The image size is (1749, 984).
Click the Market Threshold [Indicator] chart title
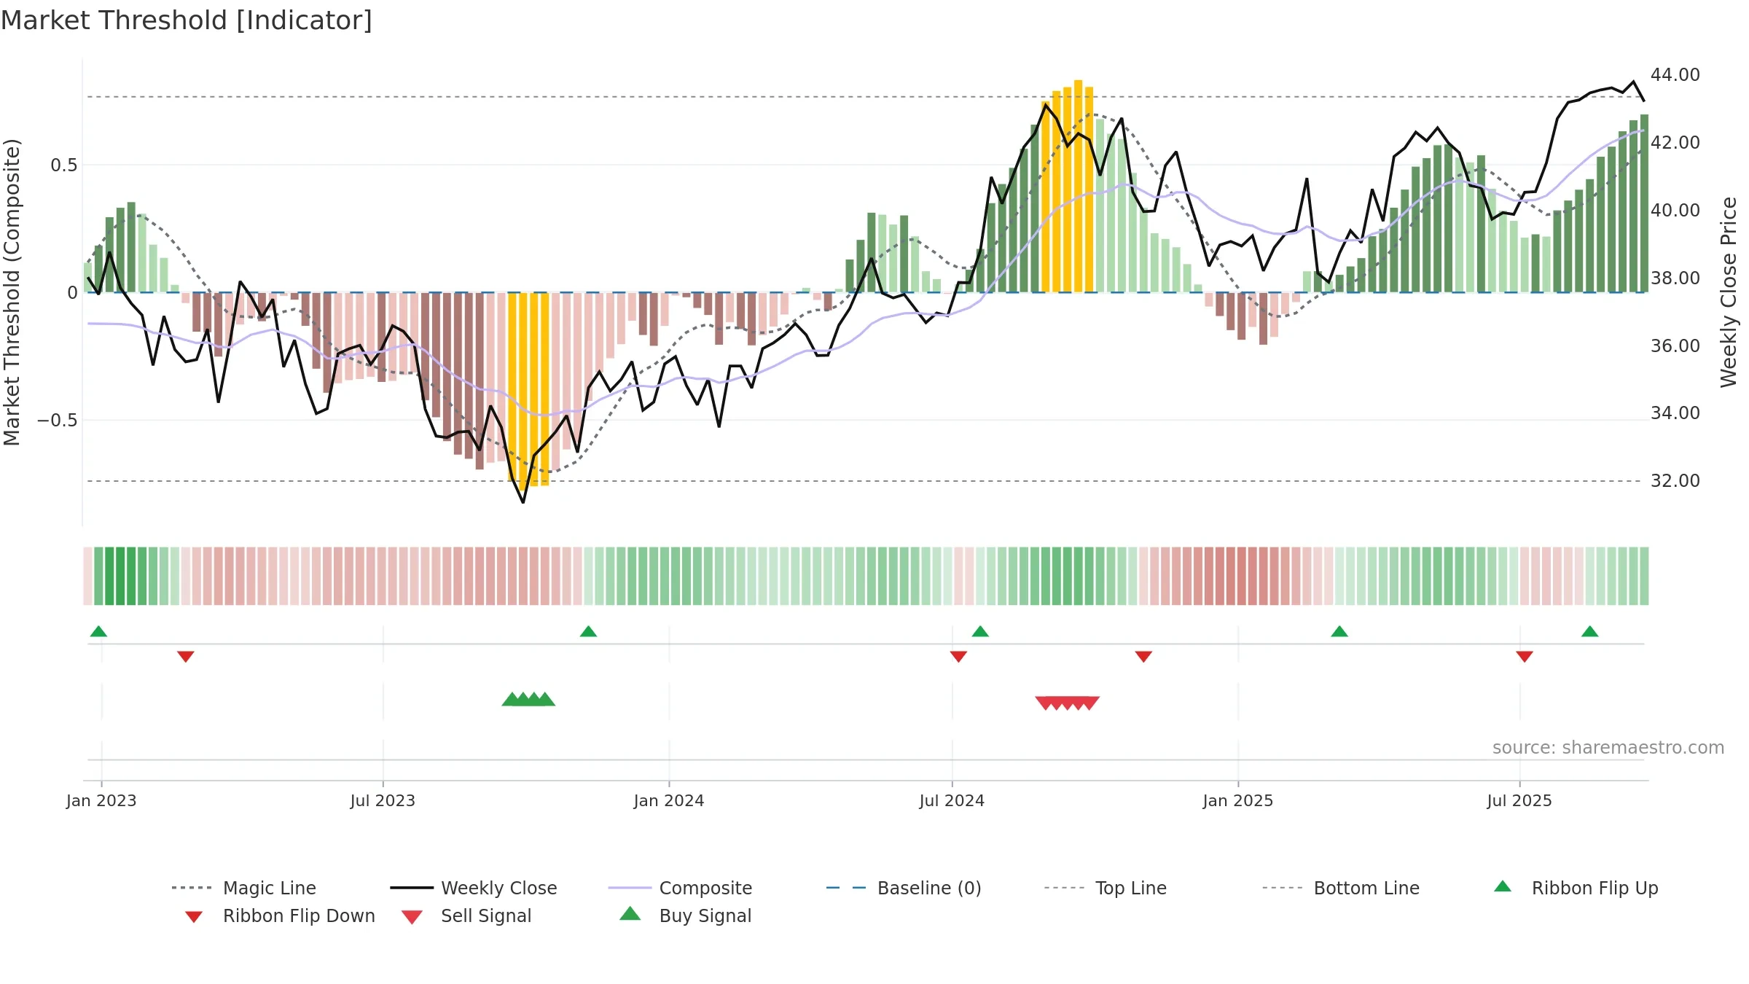click(187, 20)
